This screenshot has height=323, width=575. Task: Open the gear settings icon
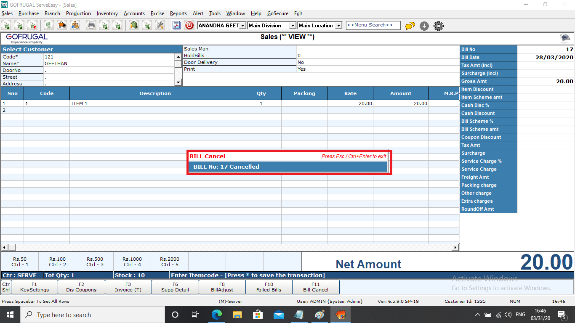pyautogui.click(x=438, y=26)
